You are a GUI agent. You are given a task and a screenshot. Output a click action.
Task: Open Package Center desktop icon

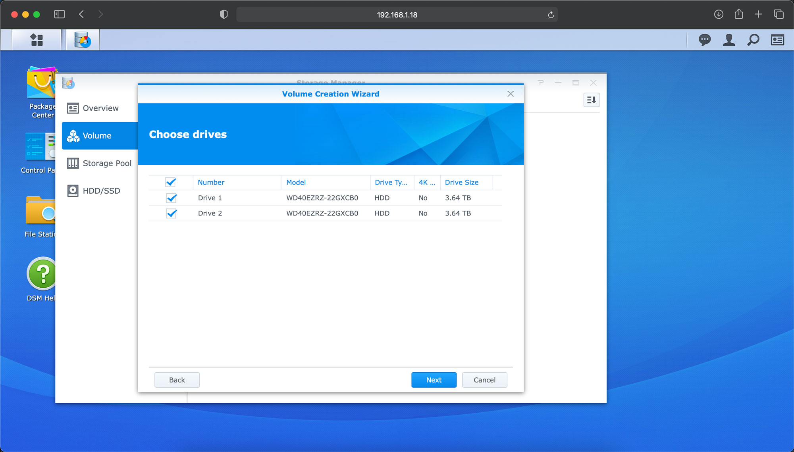41,83
